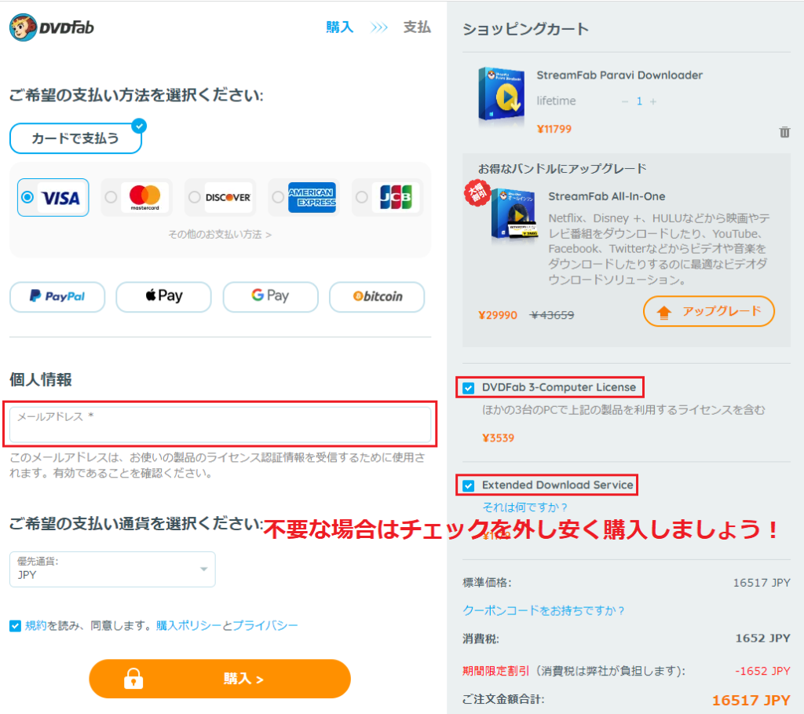Click the orange 購入 purchase button
The image size is (804, 714).
[220, 679]
